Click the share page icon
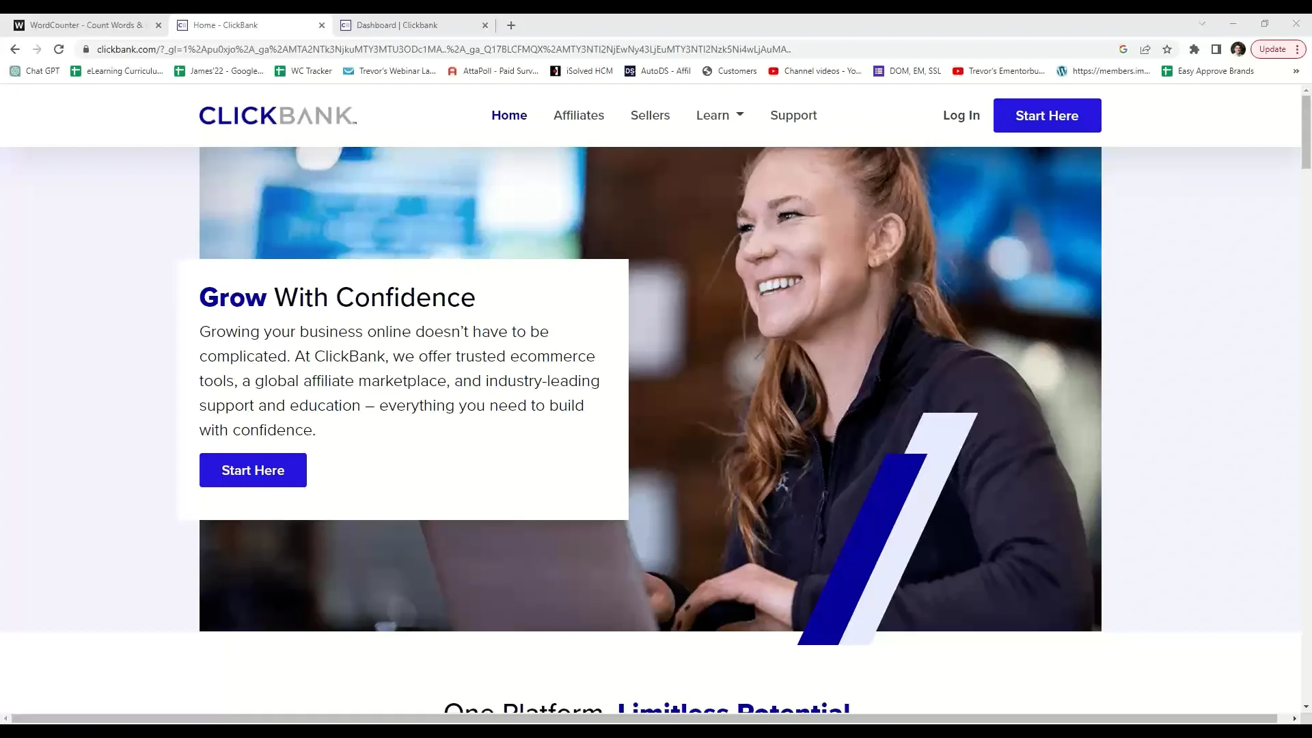 tap(1145, 49)
